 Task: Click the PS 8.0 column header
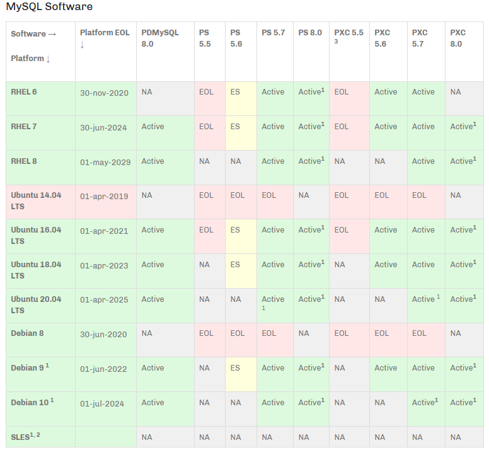[x=311, y=52]
